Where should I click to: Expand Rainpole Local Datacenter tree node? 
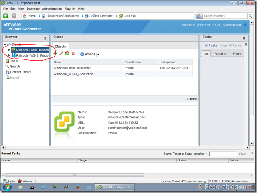pos(9,50)
